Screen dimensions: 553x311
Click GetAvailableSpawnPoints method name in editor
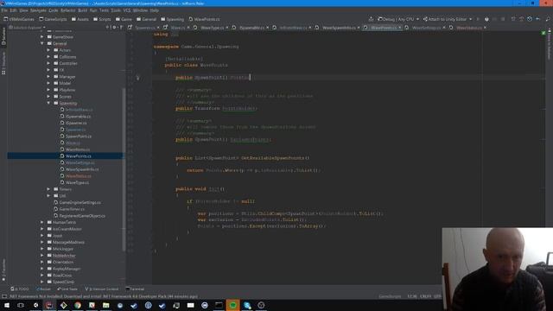click(273, 158)
